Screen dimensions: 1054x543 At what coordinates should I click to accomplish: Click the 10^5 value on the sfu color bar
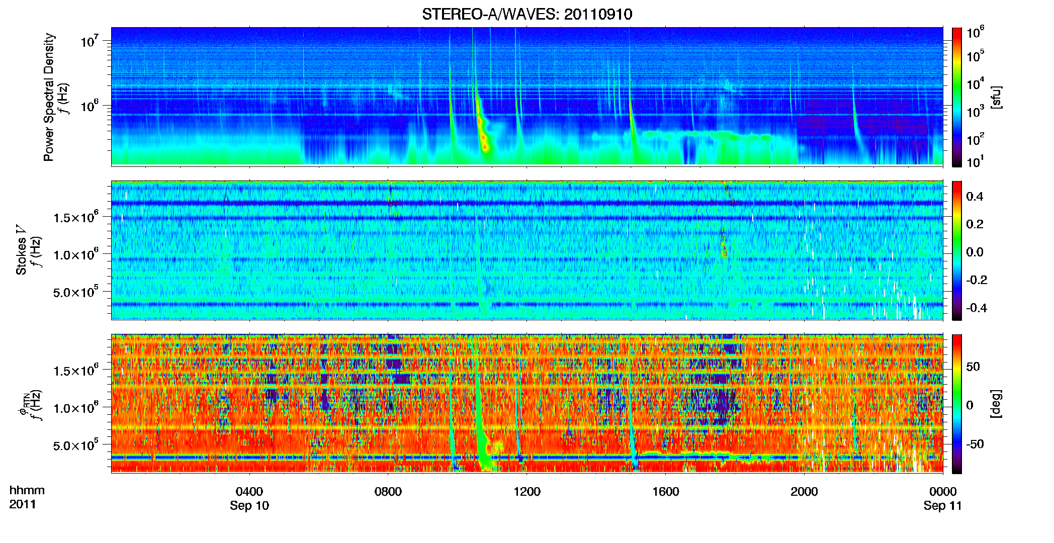pyautogui.click(x=976, y=56)
